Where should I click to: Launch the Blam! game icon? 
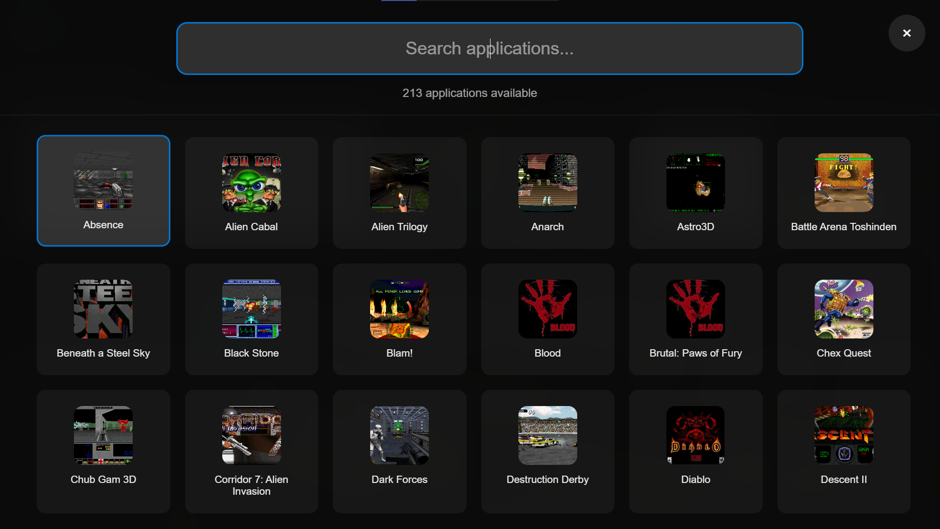coord(399,309)
